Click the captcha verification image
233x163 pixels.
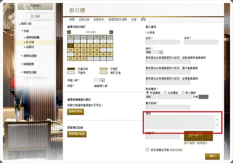[198, 136]
